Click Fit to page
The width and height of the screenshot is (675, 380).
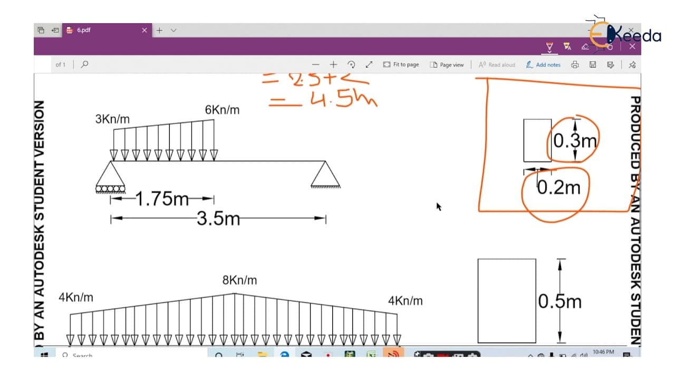tap(401, 64)
